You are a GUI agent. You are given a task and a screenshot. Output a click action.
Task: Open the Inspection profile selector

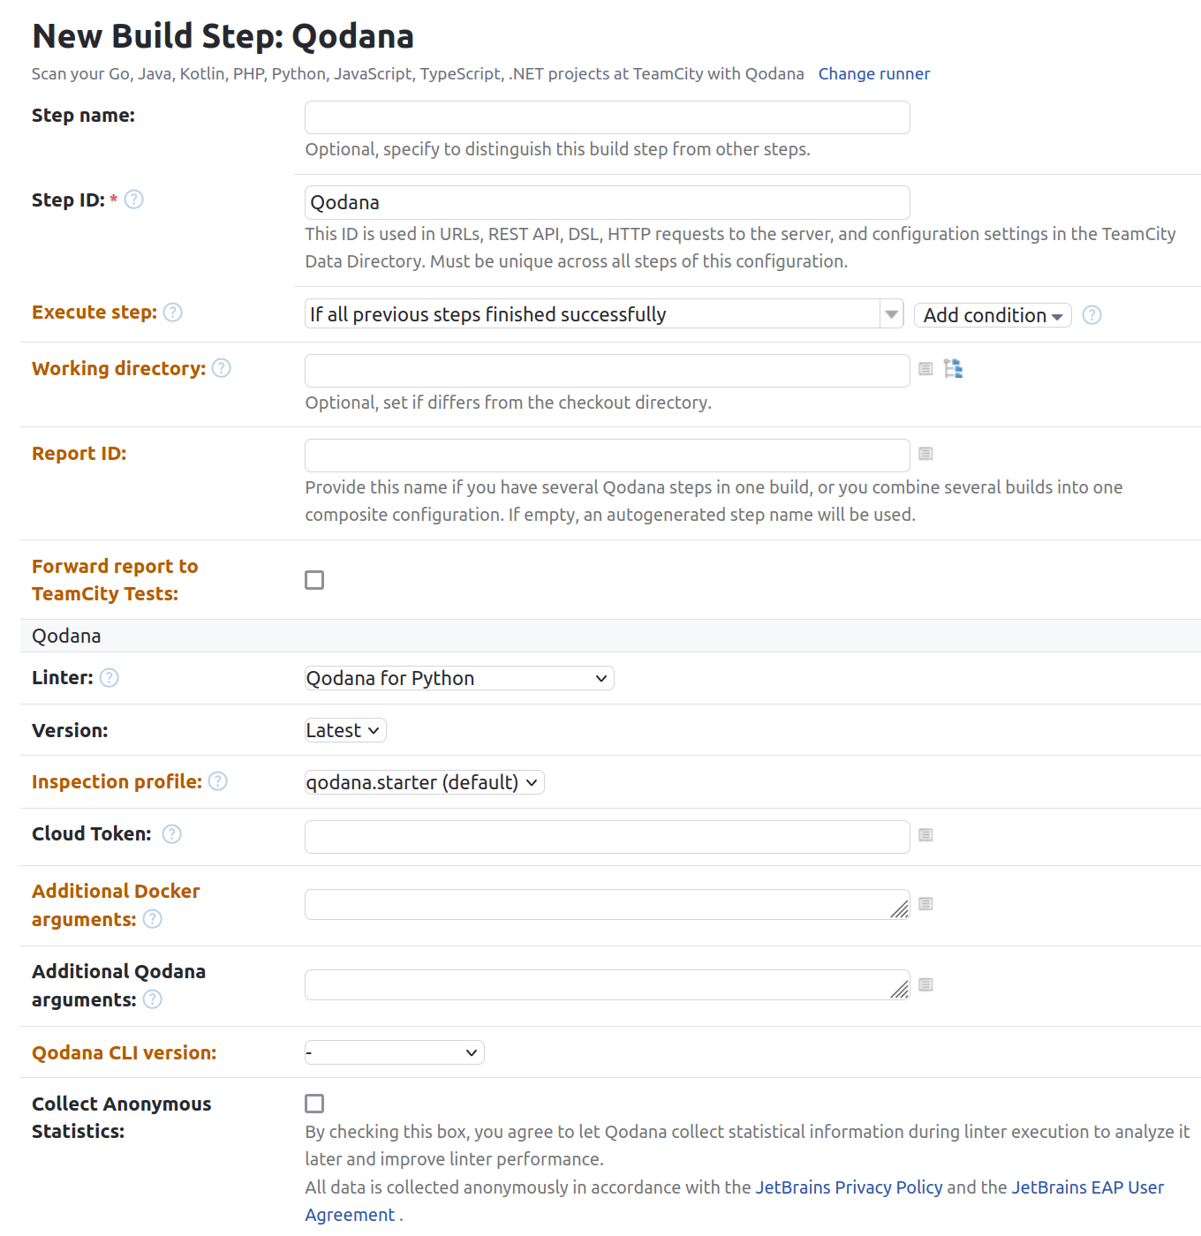pos(424,781)
